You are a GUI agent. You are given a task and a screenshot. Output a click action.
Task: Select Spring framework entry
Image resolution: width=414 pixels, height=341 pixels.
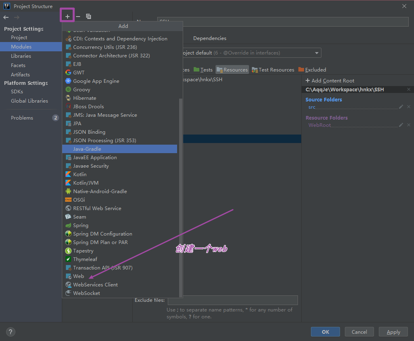(120, 225)
